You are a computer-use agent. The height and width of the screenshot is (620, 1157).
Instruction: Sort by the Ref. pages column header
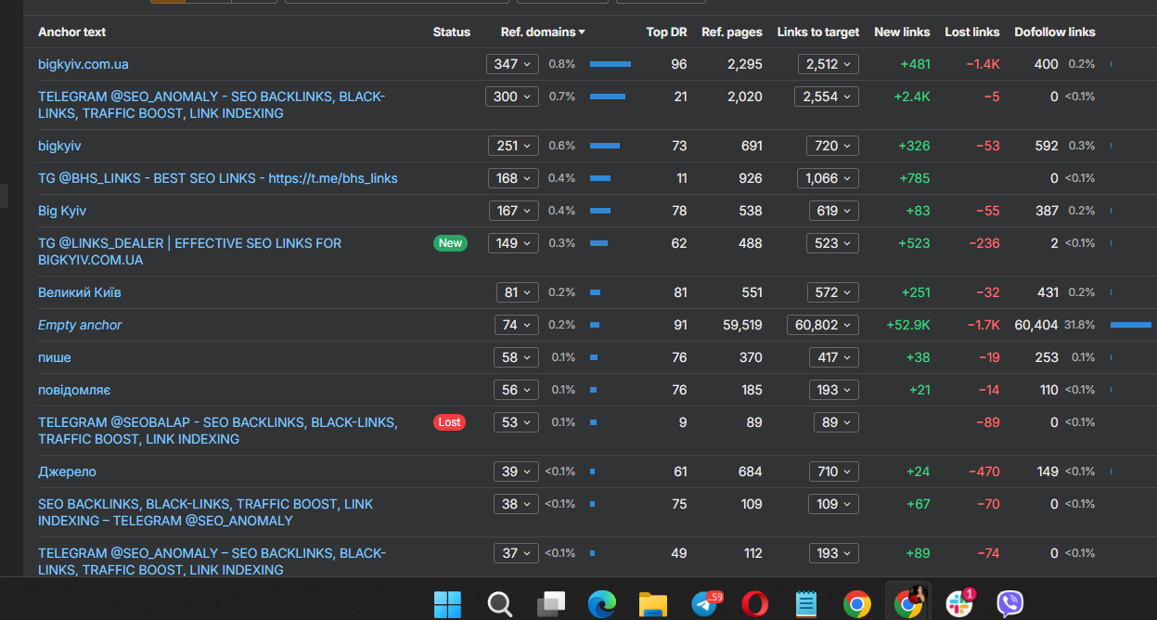732,32
